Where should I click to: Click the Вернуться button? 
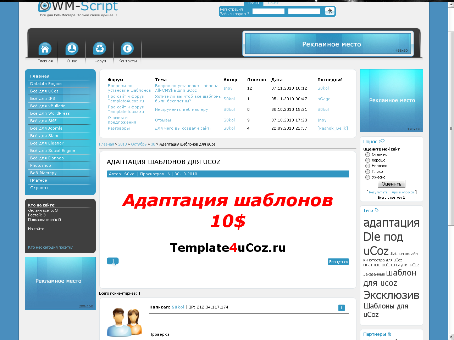tap(338, 261)
